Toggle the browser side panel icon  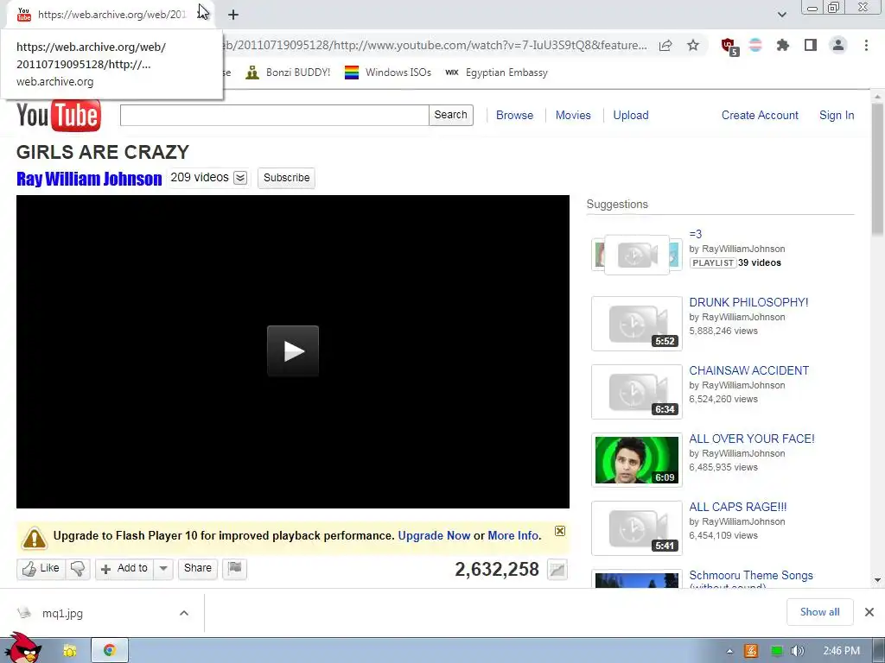click(x=811, y=45)
